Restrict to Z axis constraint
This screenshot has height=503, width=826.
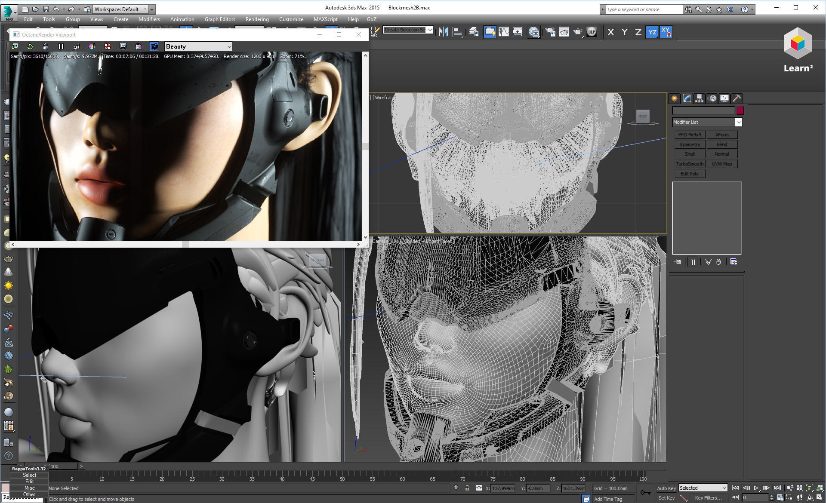(x=638, y=32)
